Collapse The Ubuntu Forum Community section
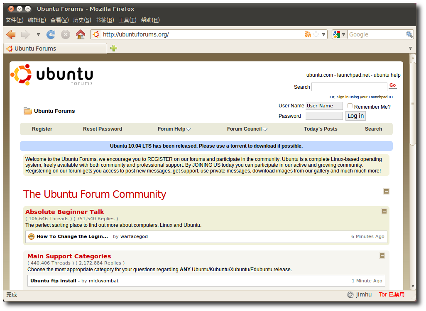 [386, 191]
